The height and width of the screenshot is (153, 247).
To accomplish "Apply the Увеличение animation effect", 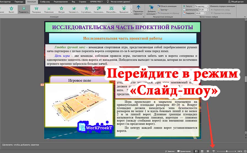I will [99, 10].
